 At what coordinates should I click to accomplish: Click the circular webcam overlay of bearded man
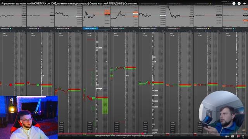pyautogui.click(x=221, y=114)
